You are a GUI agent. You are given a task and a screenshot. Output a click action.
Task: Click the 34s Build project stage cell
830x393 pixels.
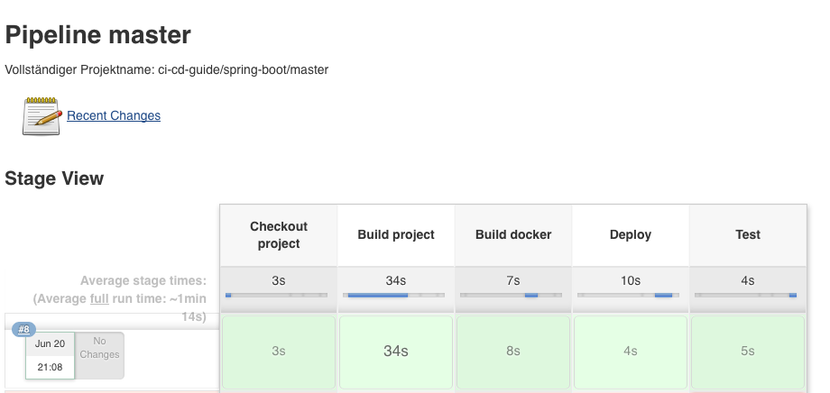[396, 352]
